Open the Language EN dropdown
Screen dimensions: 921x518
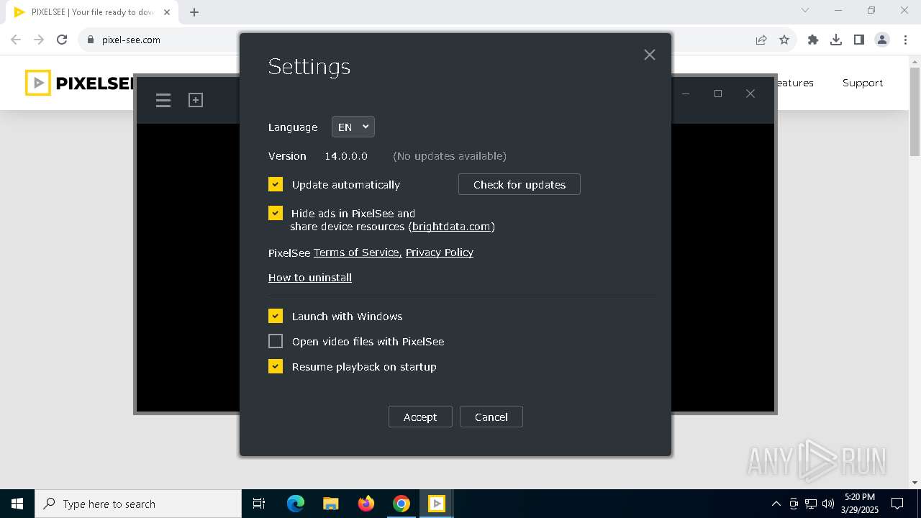coord(353,127)
